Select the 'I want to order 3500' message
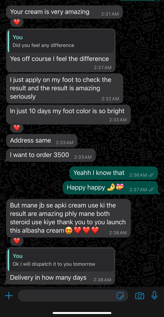Screen dimensions: 164x317 tap(51, 155)
